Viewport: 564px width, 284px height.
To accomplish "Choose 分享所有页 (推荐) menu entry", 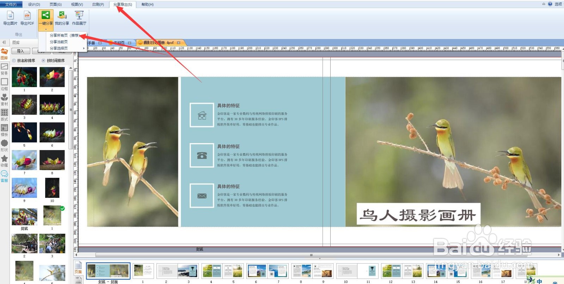I will (67, 35).
